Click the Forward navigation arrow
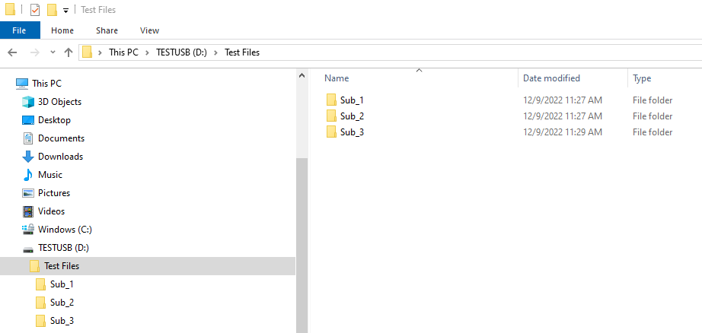Image resolution: width=702 pixels, height=333 pixels. click(x=34, y=52)
